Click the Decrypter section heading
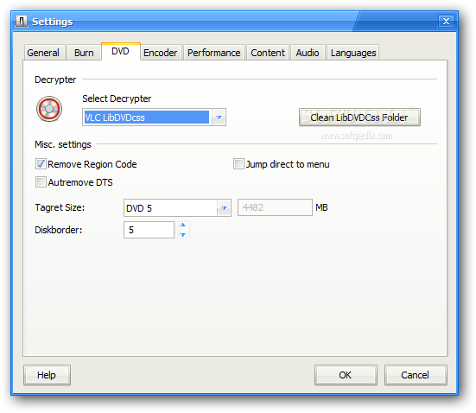Screen dimensions: 476x413 (x=55, y=79)
